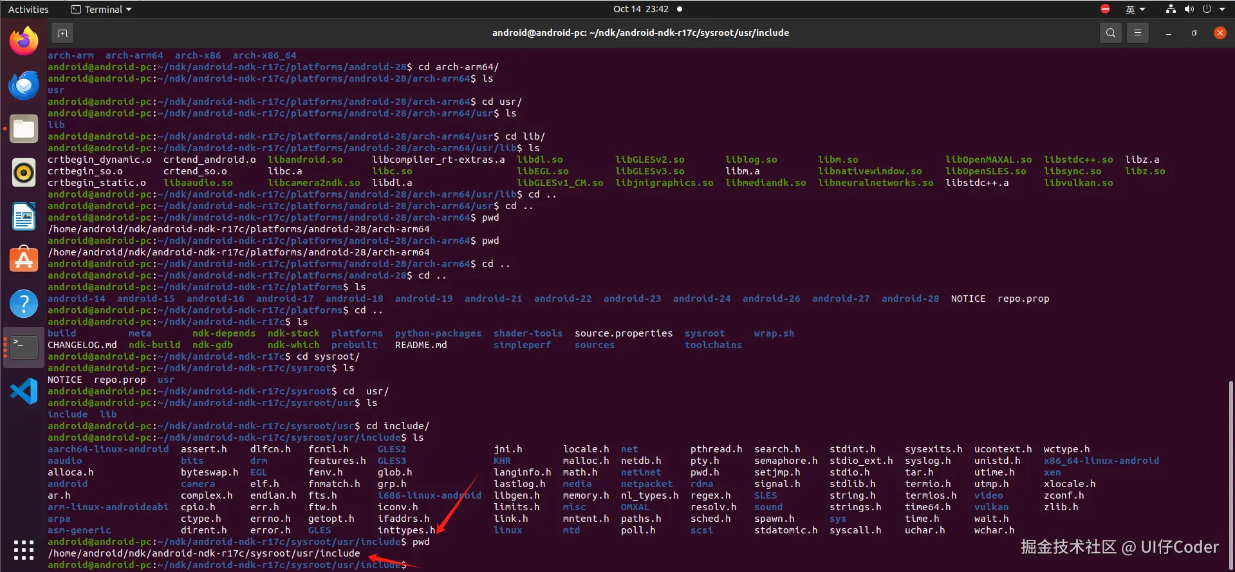The width and height of the screenshot is (1235, 572).
Task: Expand the input language 英 dropdown
Action: click(1135, 9)
